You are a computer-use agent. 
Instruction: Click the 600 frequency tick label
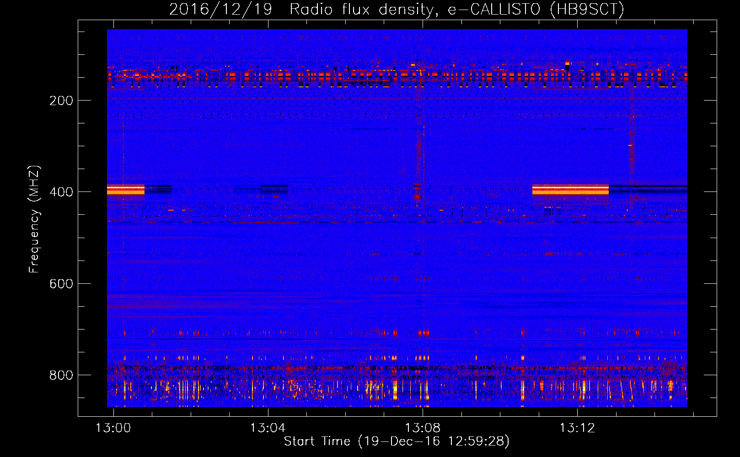point(61,284)
